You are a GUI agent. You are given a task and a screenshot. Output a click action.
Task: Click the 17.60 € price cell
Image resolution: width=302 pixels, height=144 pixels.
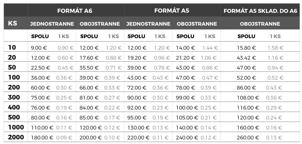click(89, 58)
